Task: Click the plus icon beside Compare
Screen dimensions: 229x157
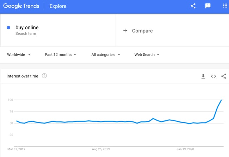Action: coord(125,31)
